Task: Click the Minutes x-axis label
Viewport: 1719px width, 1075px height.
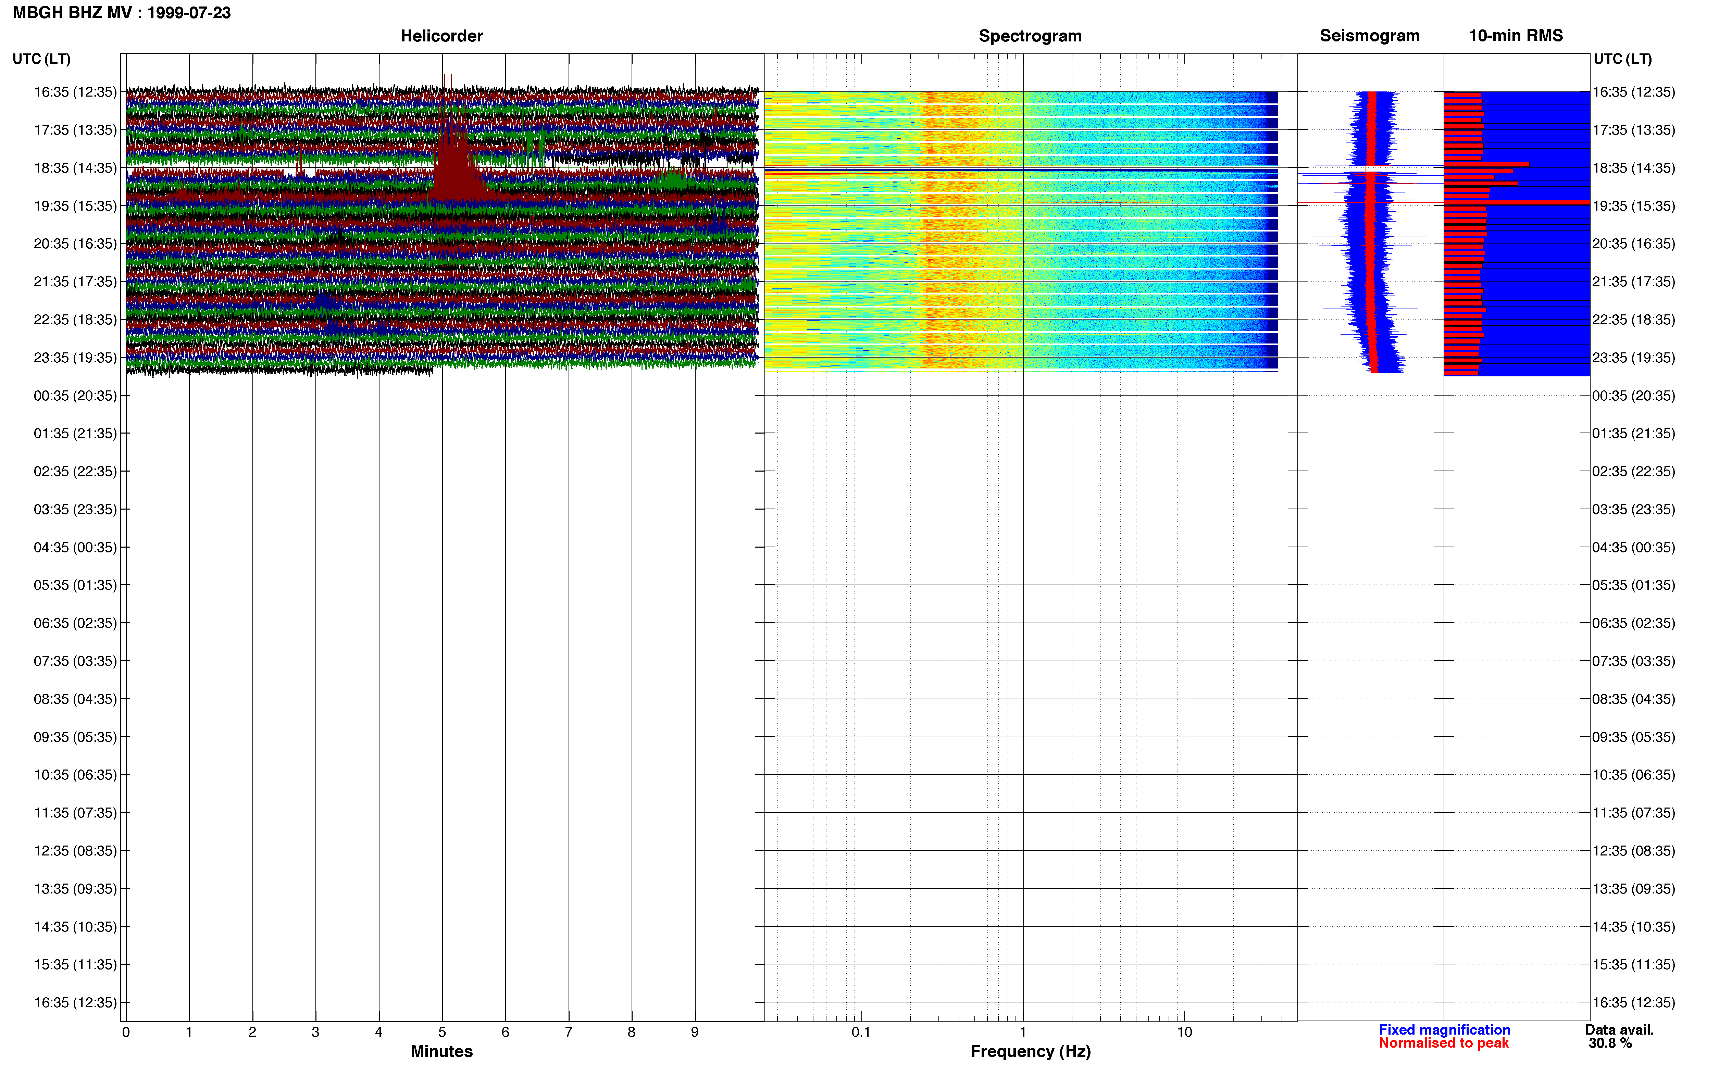Action: pyautogui.click(x=441, y=1051)
